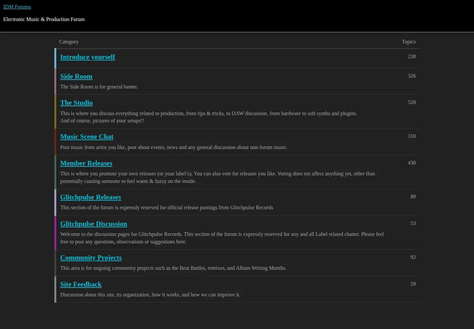Click The Studio description about DAW discussion

[x=209, y=117]
